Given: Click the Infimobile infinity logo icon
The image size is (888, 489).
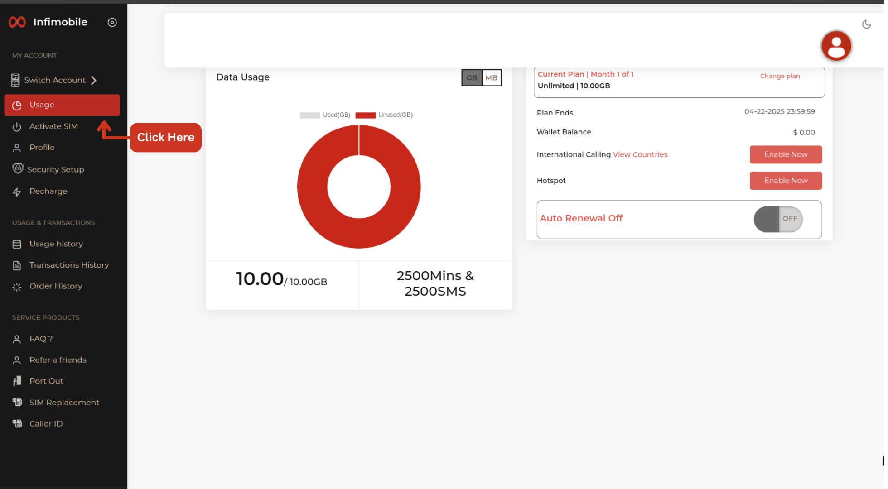Looking at the screenshot, I should (x=17, y=22).
